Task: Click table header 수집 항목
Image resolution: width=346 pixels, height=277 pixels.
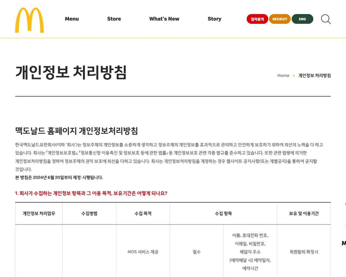Action: [x=224, y=213]
